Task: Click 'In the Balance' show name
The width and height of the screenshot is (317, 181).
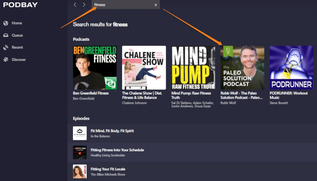Action: (x=100, y=136)
